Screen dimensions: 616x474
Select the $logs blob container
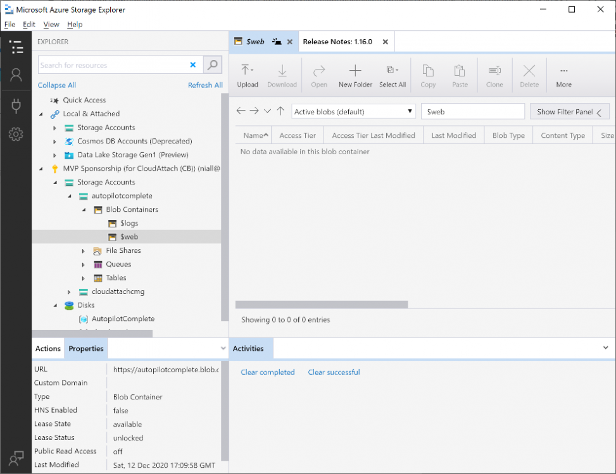tap(129, 223)
